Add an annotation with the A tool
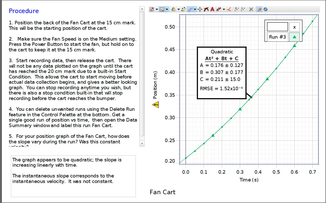 click(x=212, y=9)
